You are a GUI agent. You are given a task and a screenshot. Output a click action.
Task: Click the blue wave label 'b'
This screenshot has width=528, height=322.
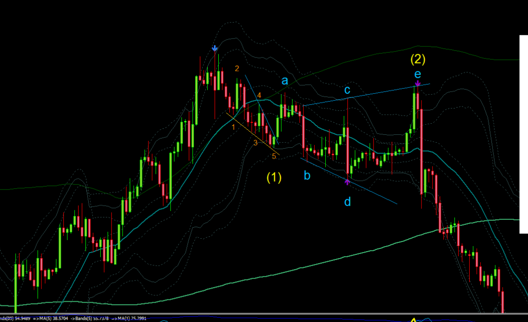click(307, 175)
